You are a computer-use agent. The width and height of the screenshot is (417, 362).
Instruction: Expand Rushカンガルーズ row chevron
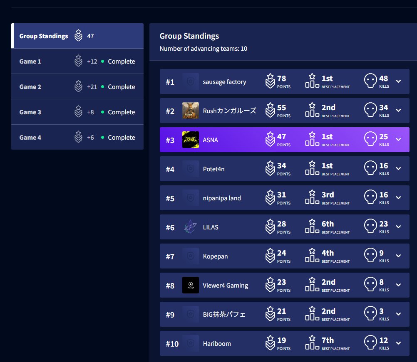pos(398,110)
